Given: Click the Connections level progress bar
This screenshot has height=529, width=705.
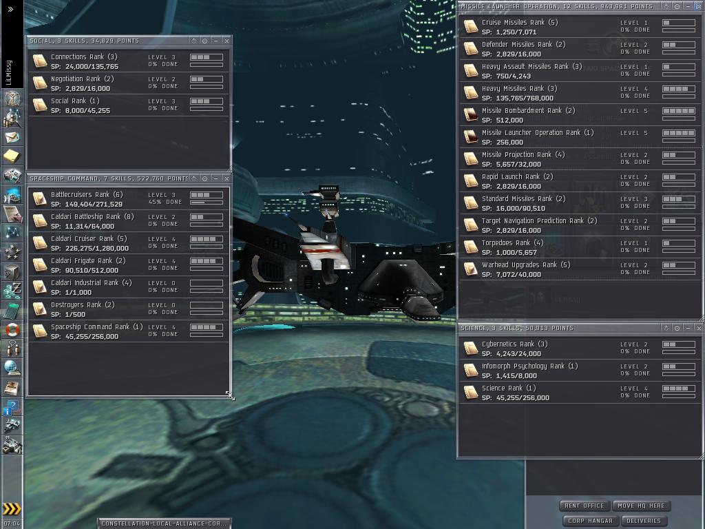Looking at the screenshot, I should pos(207,58).
